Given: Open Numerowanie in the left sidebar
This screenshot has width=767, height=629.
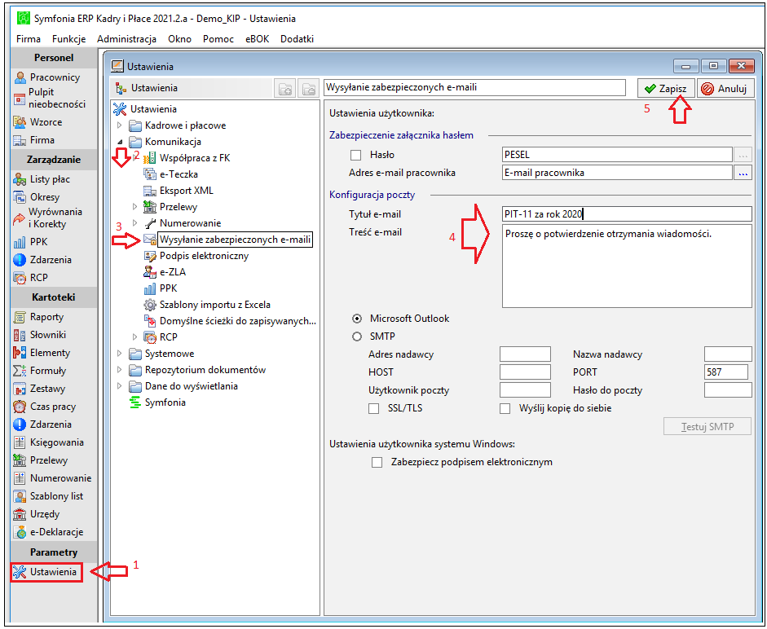Looking at the screenshot, I should (x=53, y=478).
